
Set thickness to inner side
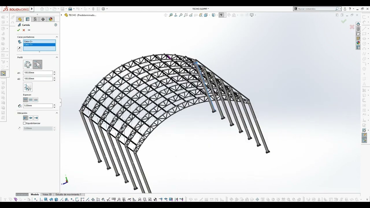click(25, 100)
